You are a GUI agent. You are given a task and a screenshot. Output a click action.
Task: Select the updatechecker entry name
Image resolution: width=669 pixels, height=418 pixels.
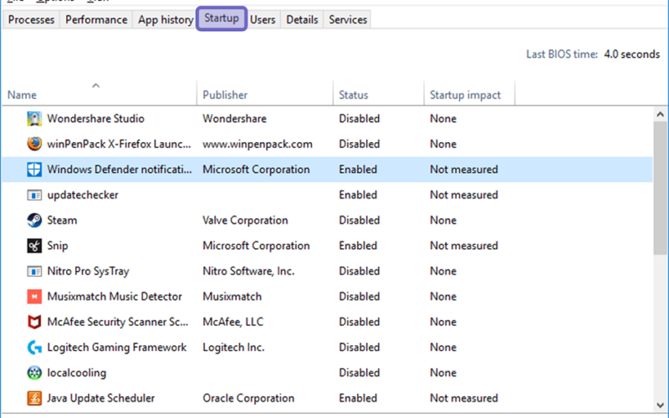tap(83, 195)
